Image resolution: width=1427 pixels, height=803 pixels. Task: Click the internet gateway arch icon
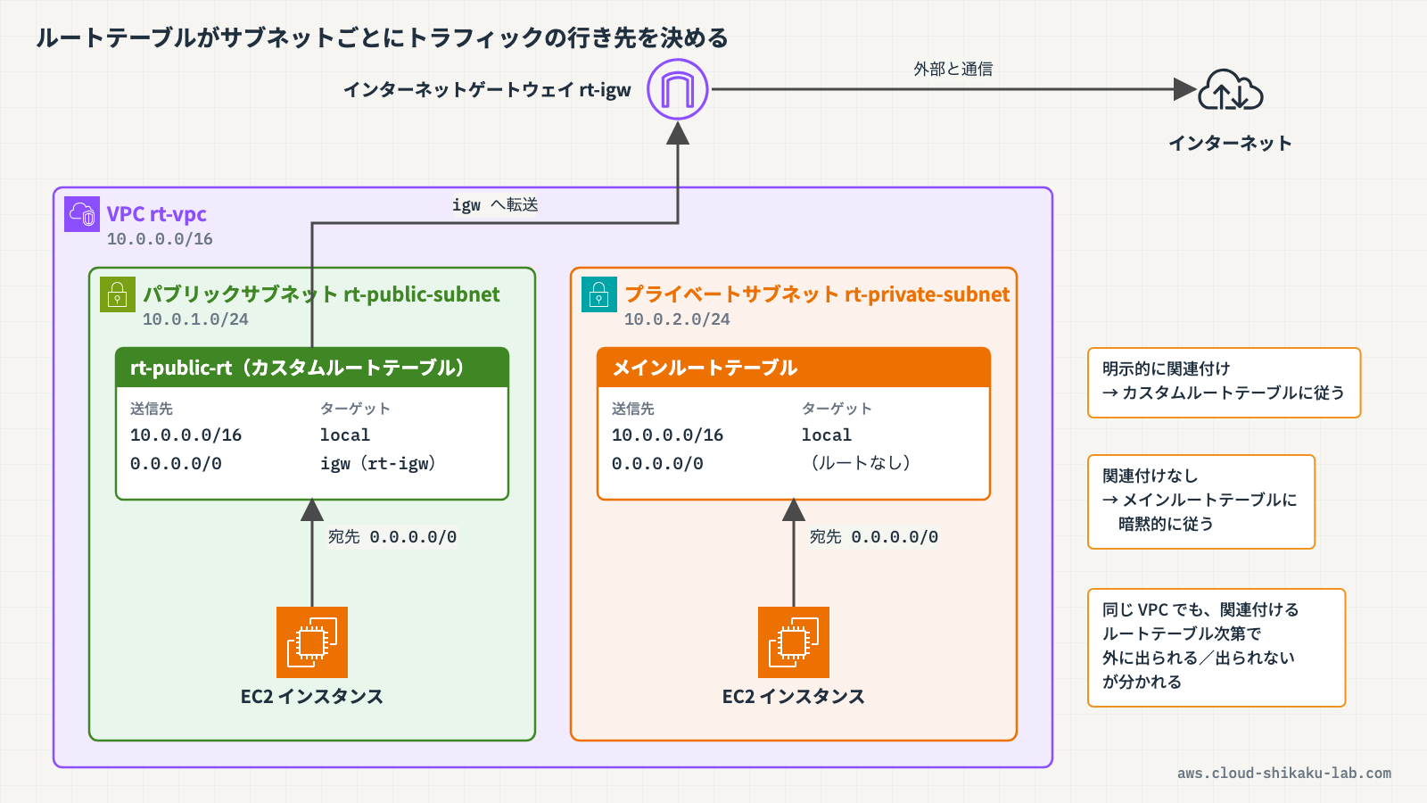(x=678, y=89)
